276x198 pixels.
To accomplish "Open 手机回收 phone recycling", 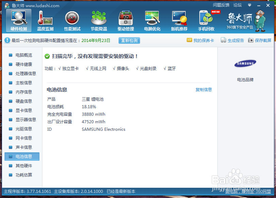I will point(206,20).
